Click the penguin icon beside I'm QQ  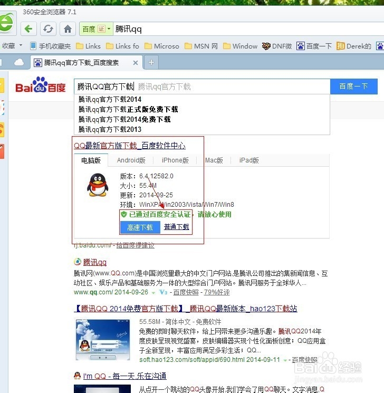[78, 376]
